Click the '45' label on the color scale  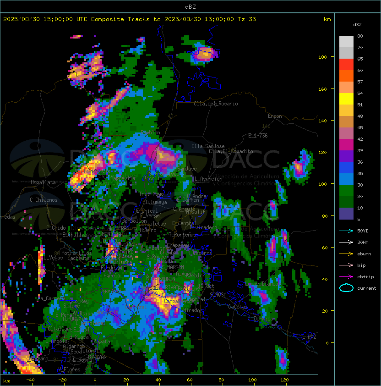tap(360, 127)
